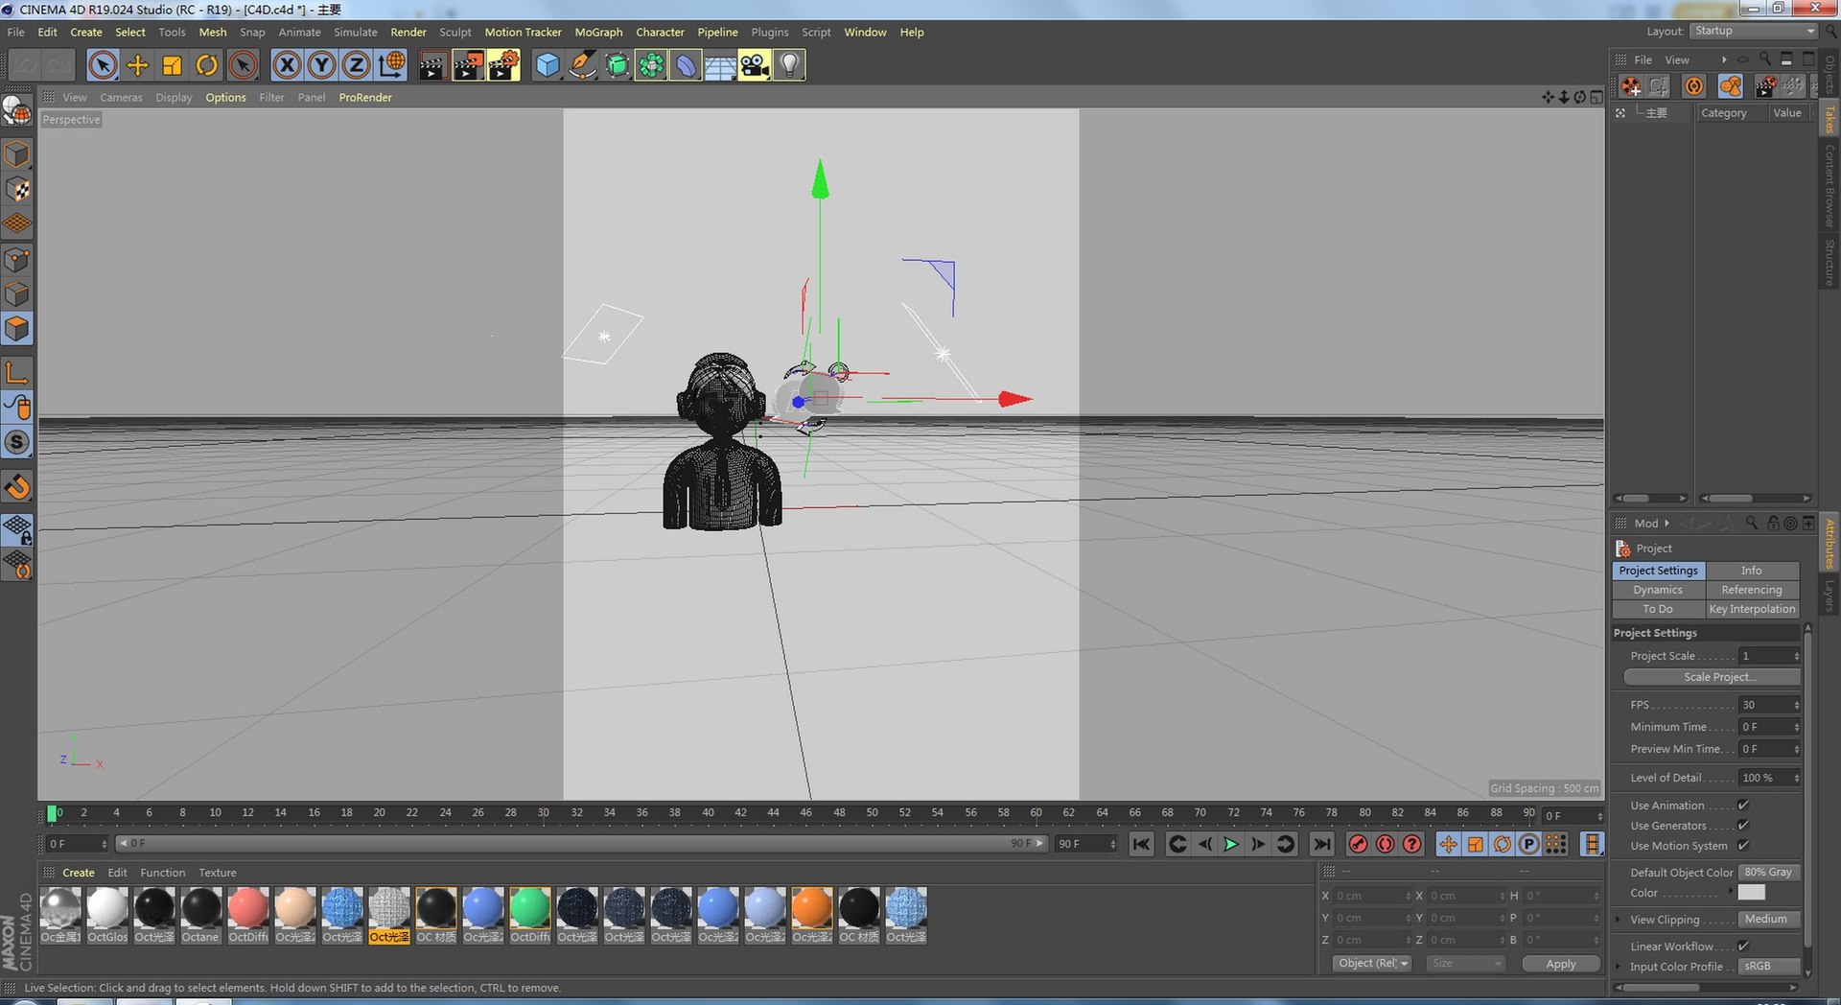Add a Floor environment object
Screen dimensions: 1841x1005
(719, 65)
